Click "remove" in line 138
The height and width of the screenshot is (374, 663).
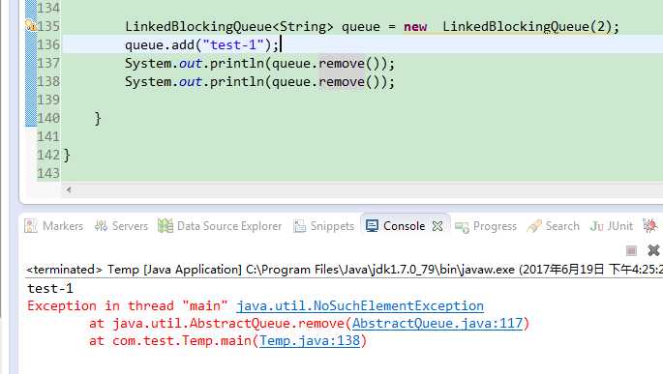(342, 82)
